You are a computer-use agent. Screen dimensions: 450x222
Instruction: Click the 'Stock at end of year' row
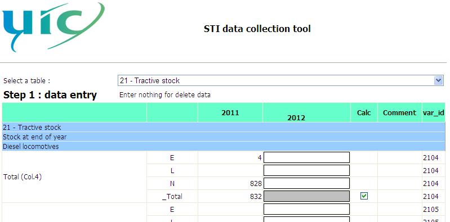pos(224,137)
